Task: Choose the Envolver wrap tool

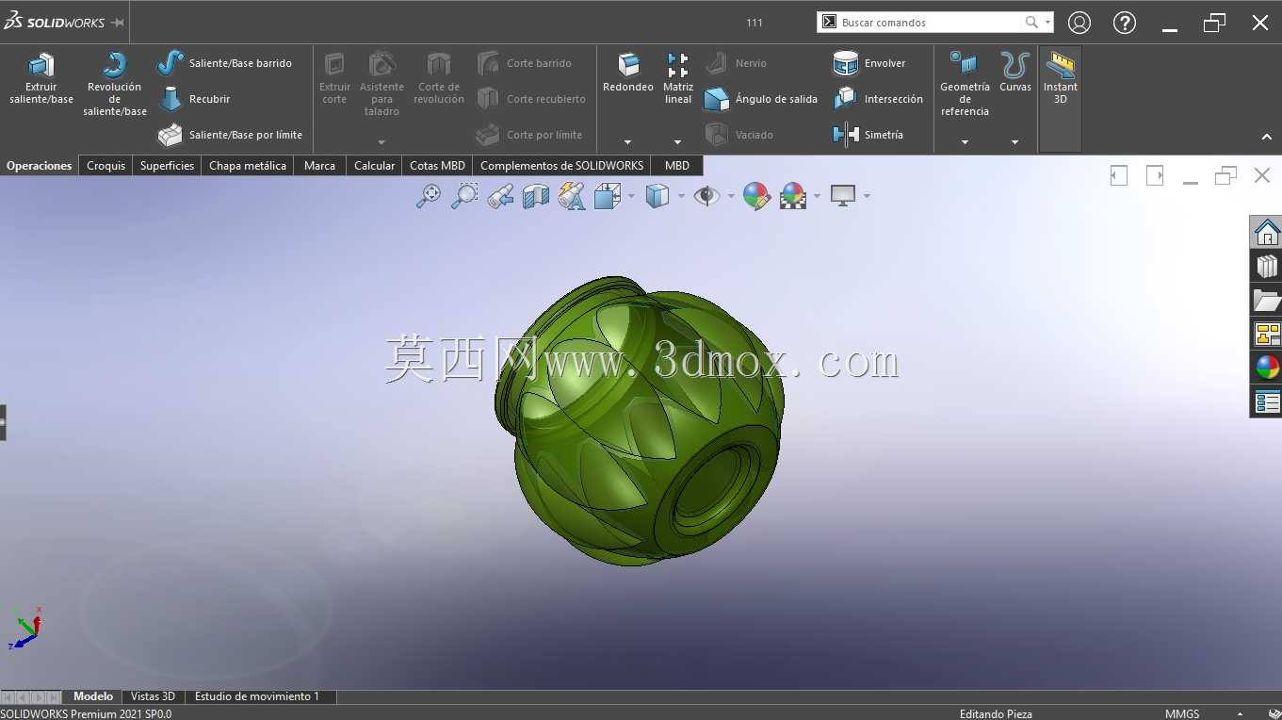Action: 869,63
